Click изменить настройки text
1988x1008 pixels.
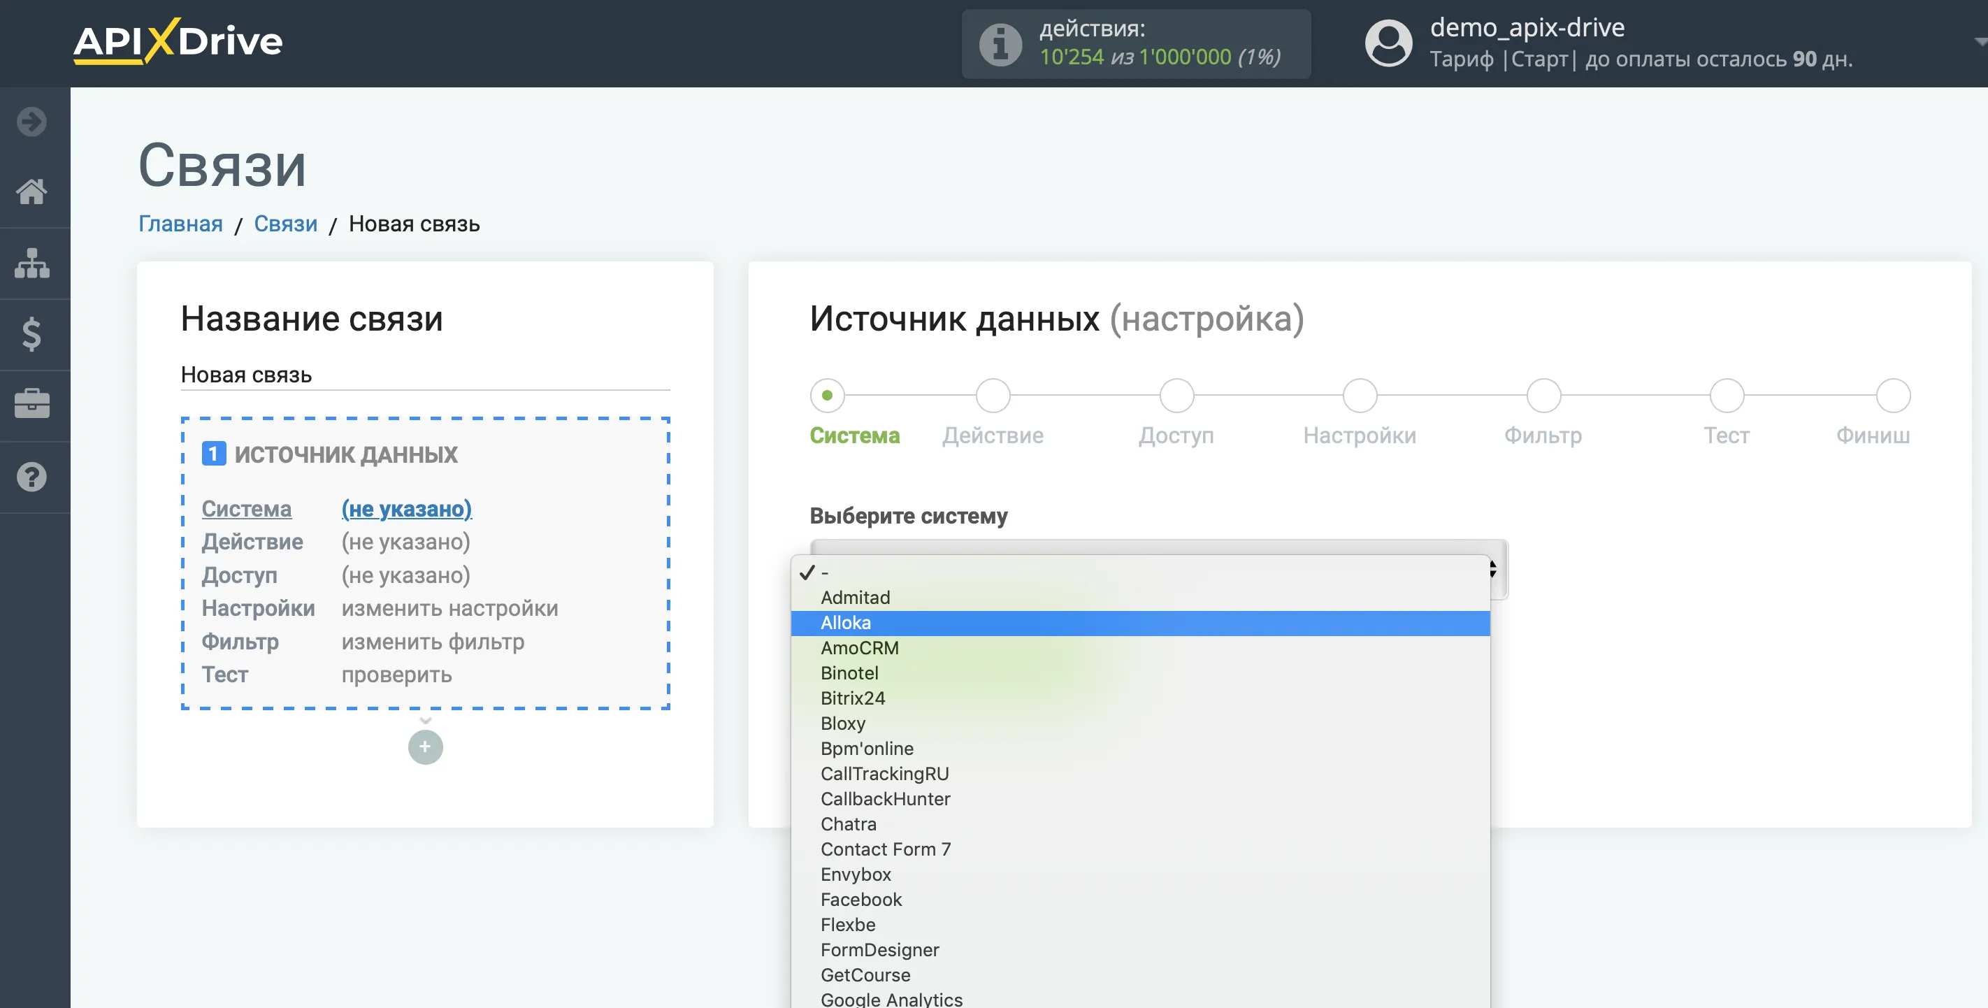(x=450, y=608)
